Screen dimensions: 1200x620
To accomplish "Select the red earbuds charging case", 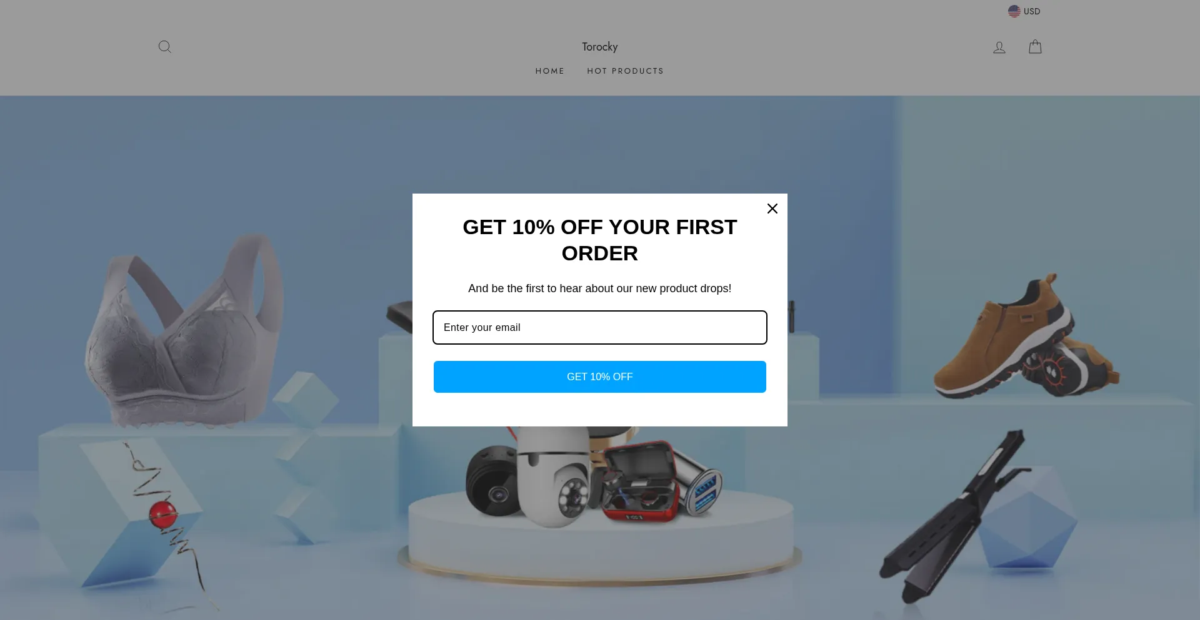I will click(641, 482).
